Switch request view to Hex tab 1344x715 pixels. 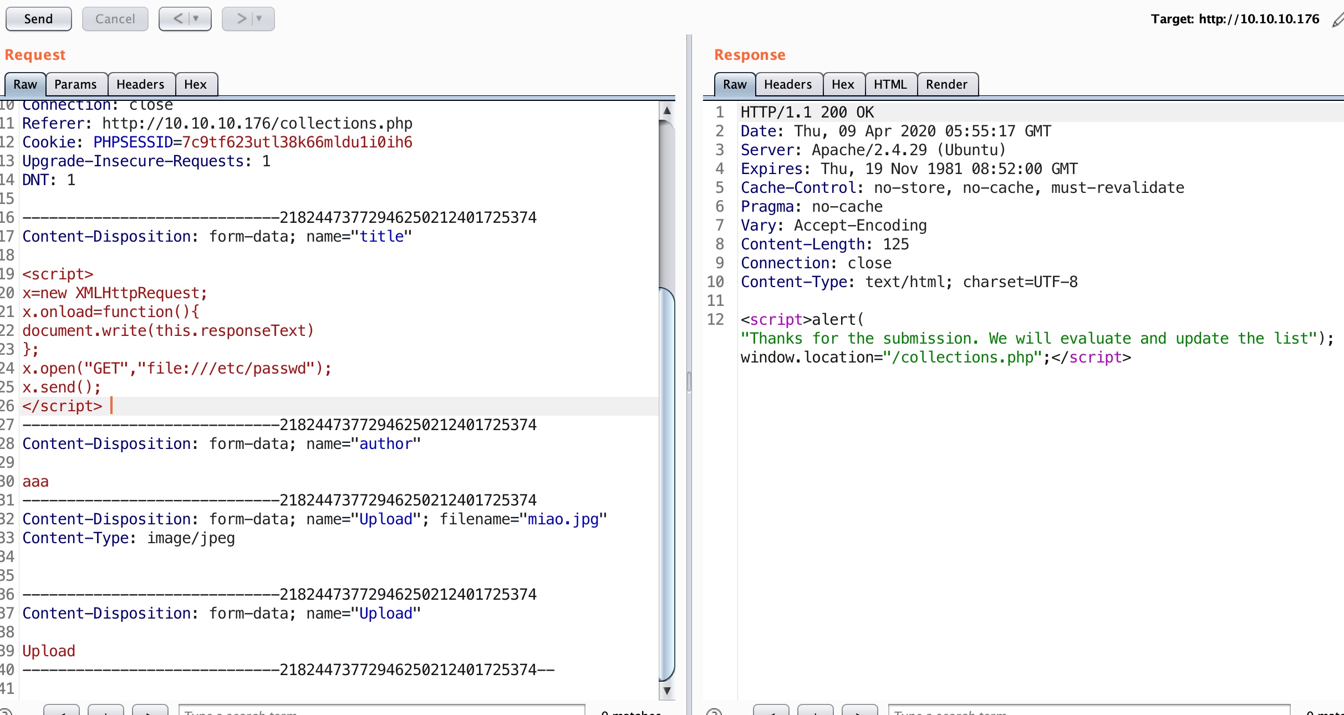coord(195,84)
